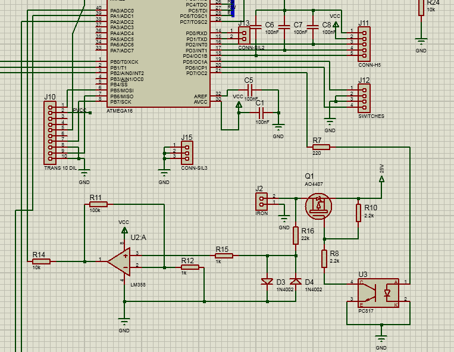This screenshot has height=352, width=454.
Task: Select the U2:A LM358 op-amp triangle
Action: coord(121,260)
